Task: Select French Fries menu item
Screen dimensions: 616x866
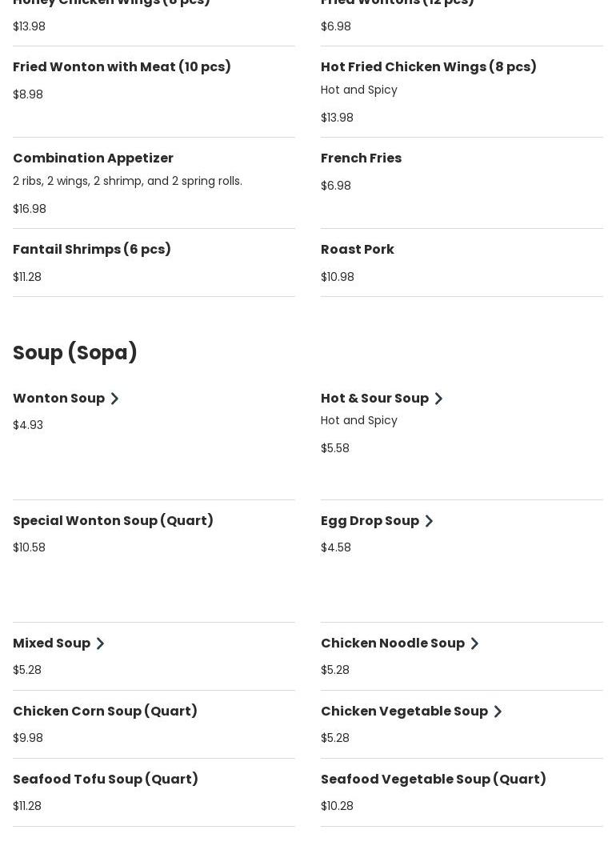Action: pyautogui.click(x=361, y=158)
